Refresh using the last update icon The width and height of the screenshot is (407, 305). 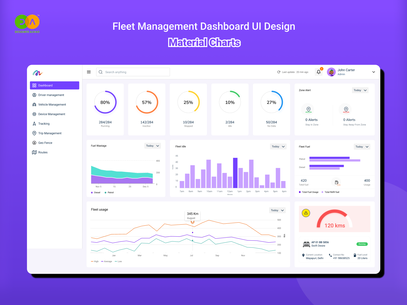(279, 72)
